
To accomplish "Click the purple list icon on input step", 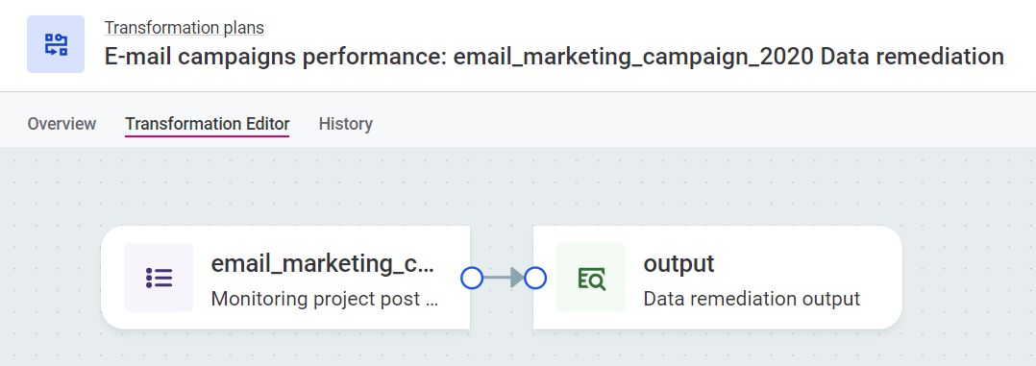I will [159, 278].
